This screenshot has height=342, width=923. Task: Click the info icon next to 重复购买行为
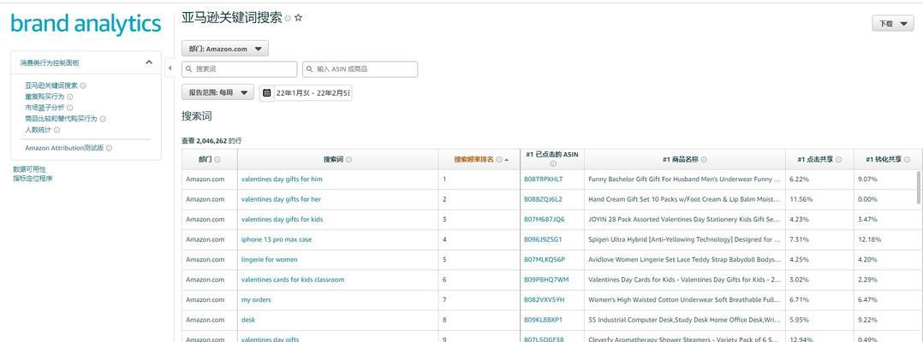point(70,97)
